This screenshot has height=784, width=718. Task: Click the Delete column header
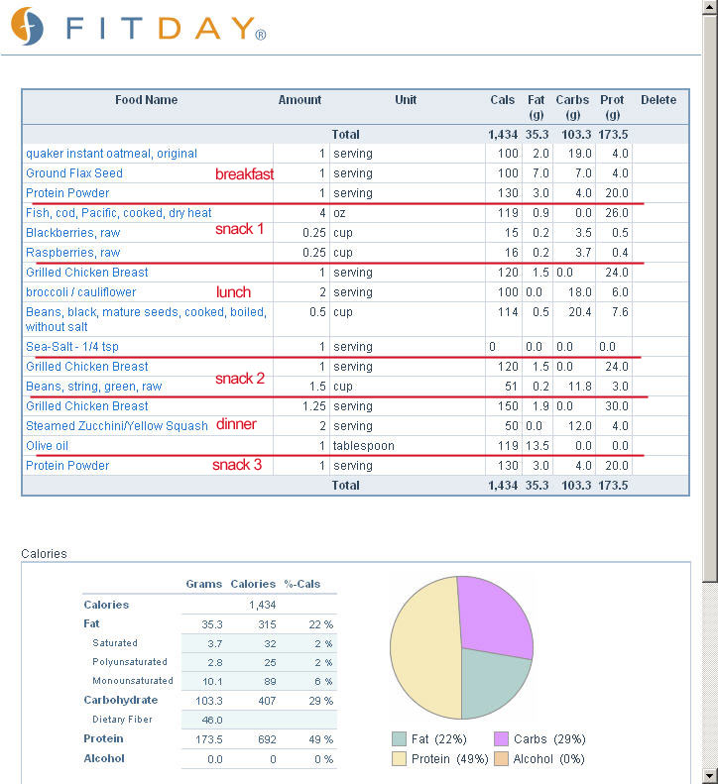tap(658, 100)
